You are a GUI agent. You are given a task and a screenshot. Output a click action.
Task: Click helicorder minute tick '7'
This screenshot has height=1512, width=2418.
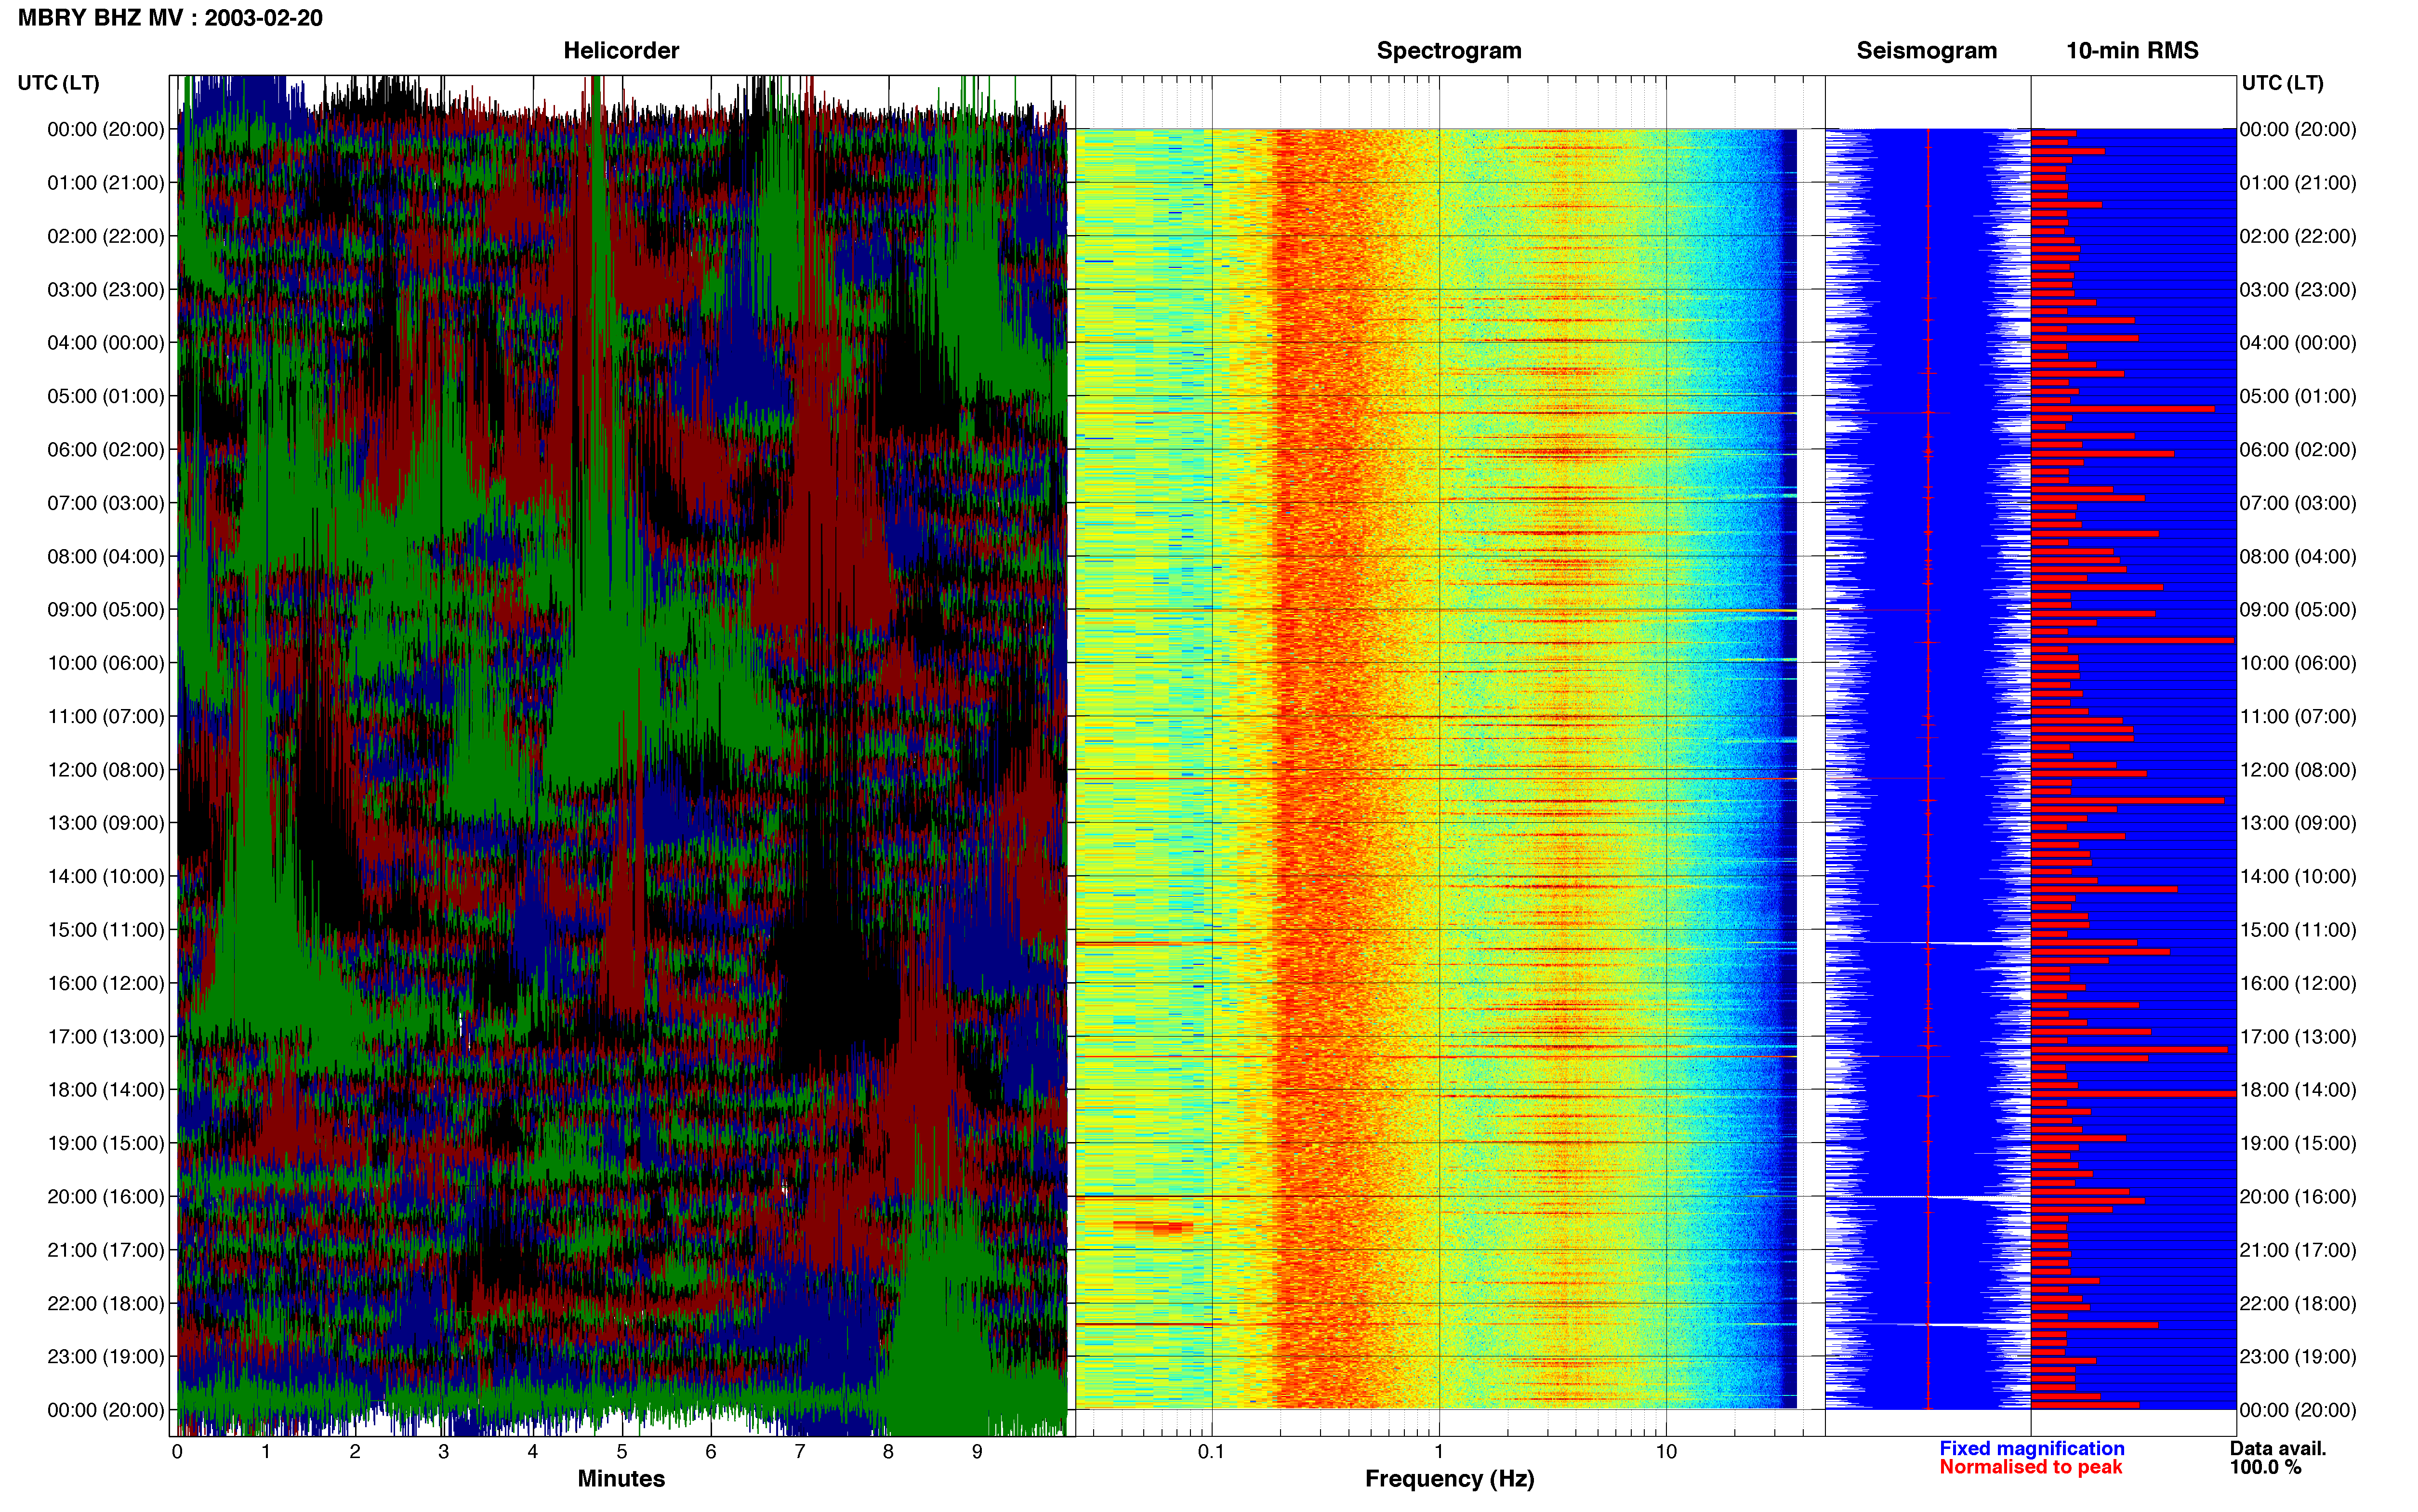(x=800, y=1452)
